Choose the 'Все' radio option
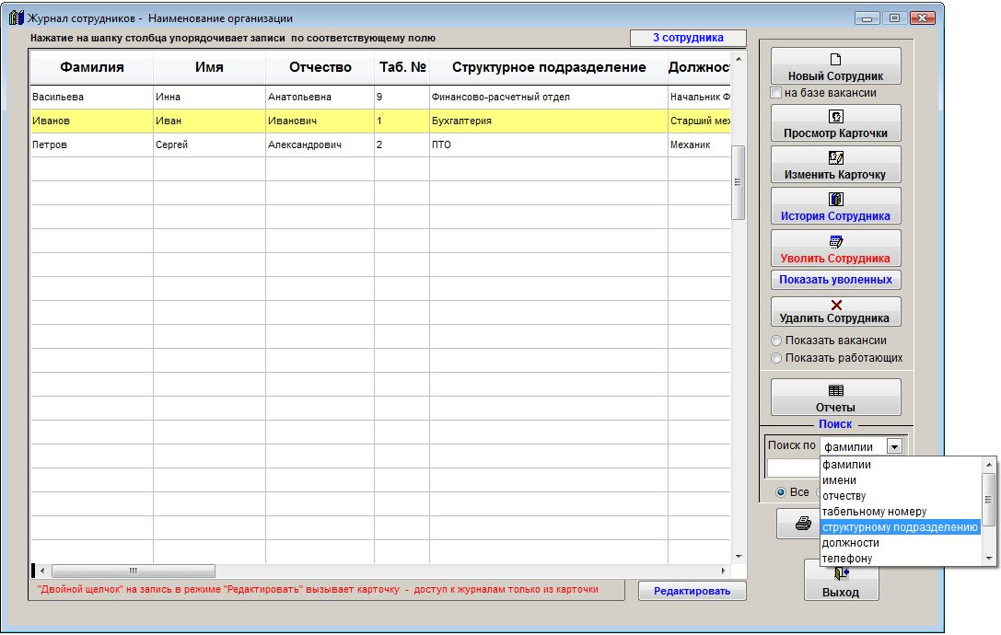This screenshot has height=635, width=1001. (x=781, y=492)
